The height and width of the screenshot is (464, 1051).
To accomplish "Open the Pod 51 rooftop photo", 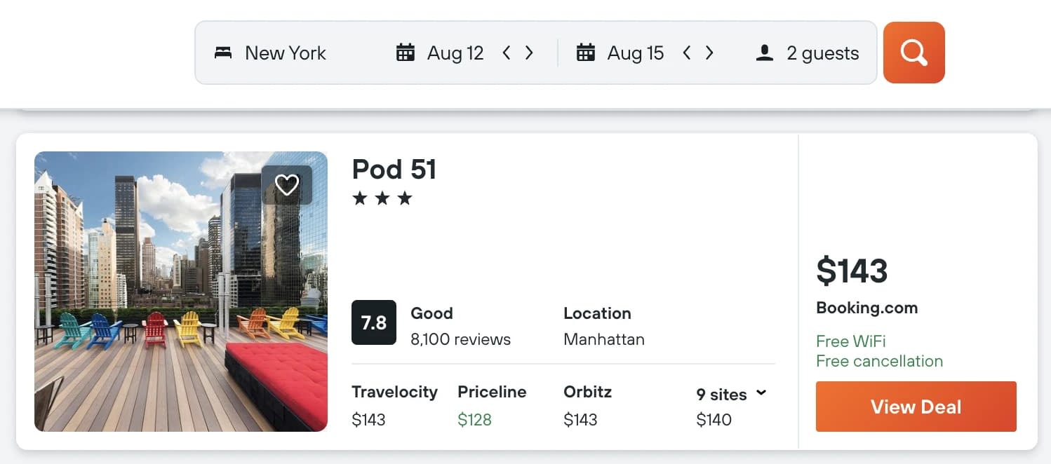I will tap(181, 292).
